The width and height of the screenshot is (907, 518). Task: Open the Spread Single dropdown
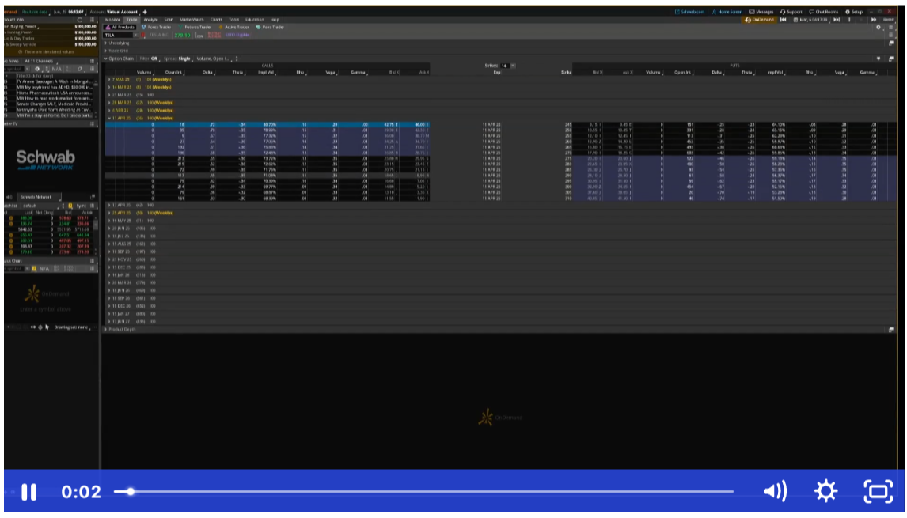[x=178, y=59]
